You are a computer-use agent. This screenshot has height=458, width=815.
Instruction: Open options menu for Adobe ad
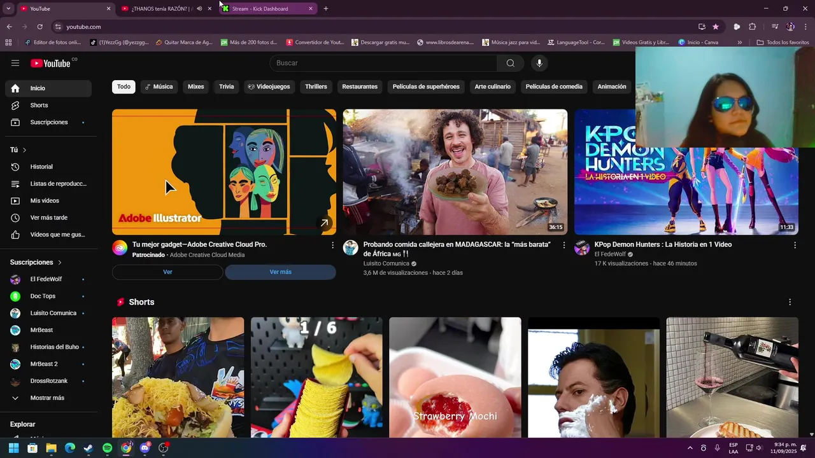tap(332, 245)
